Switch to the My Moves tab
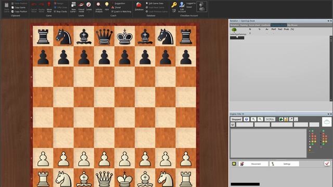The image size is (333, 187). click(292, 25)
